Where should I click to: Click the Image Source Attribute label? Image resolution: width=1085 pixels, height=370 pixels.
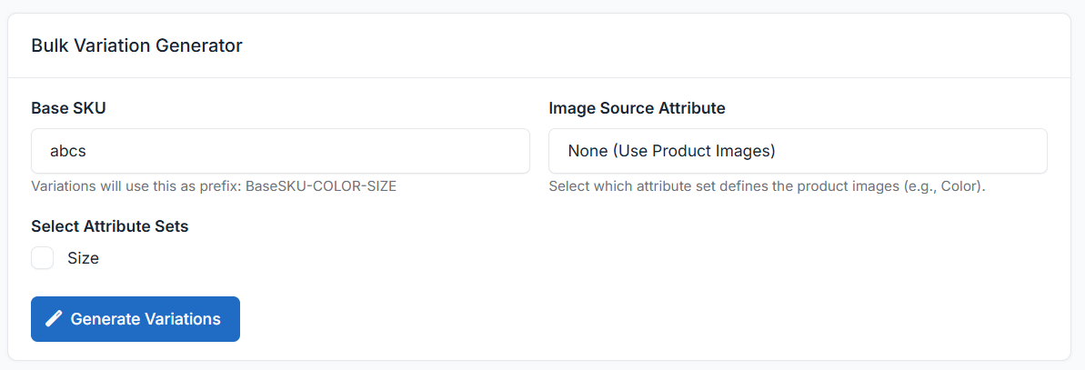tap(637, 108)
